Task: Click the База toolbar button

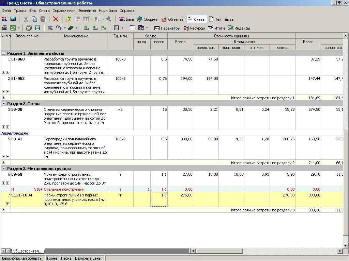Action: click(x=126, y=19)
